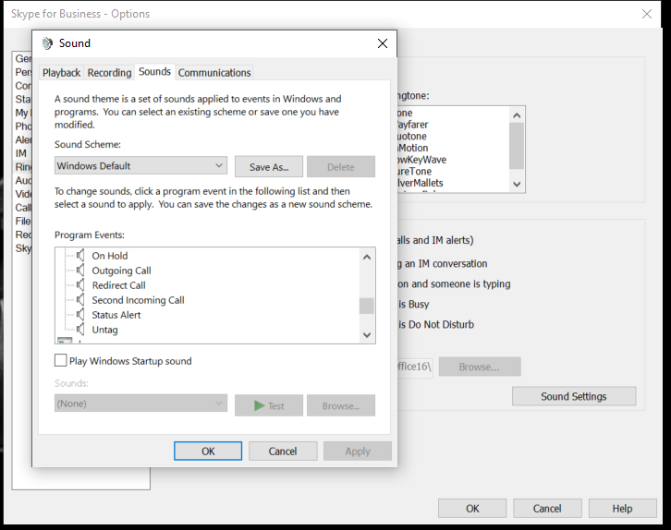Select the Status Alert program event

pyautogui.click(x=116, y=315)
